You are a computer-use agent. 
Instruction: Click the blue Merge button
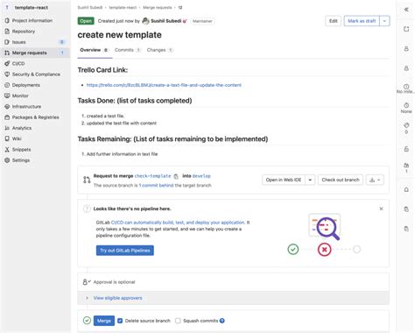tap(104, 321)
